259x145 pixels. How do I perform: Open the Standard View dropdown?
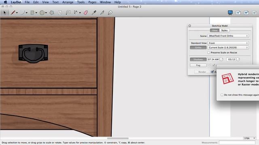[x=228, y=43]
